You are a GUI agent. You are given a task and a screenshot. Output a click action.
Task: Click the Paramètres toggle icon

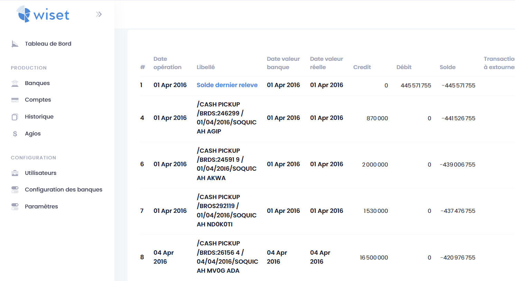(x=15, y=207)
